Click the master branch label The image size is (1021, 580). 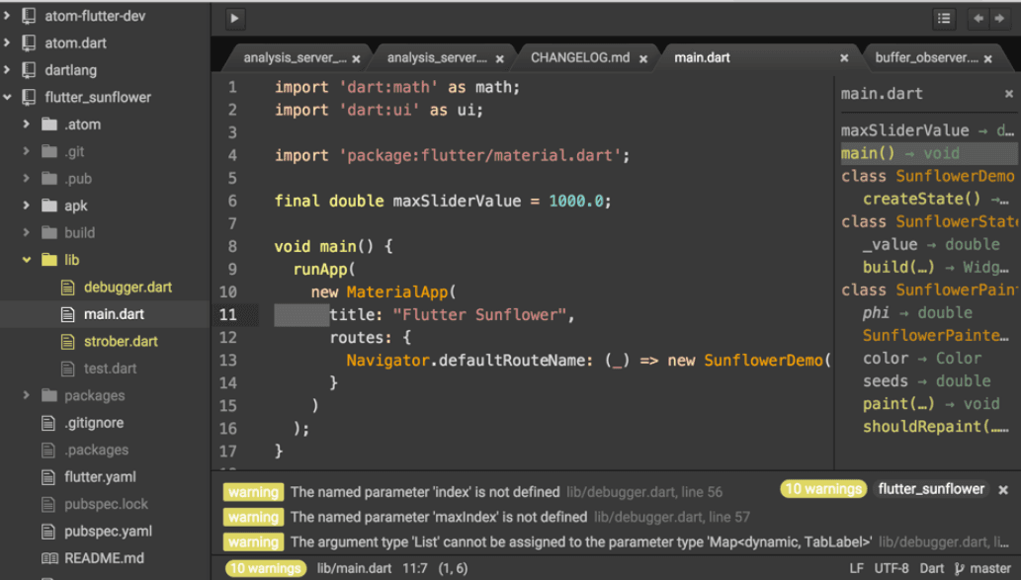990,569
